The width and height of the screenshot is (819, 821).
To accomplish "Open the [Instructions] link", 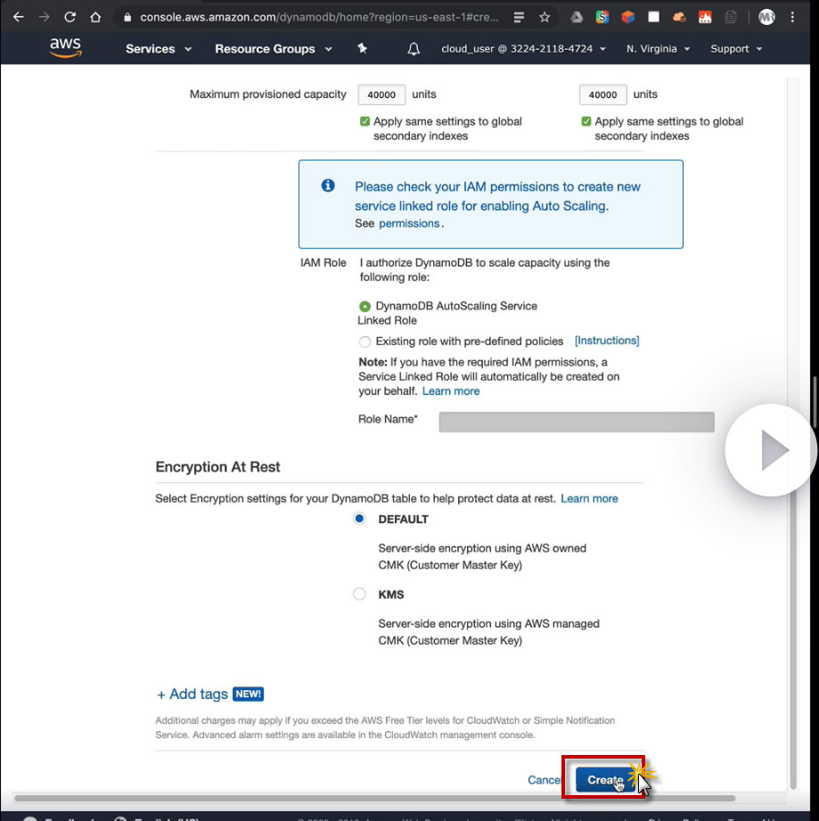I will click(607, 341).
